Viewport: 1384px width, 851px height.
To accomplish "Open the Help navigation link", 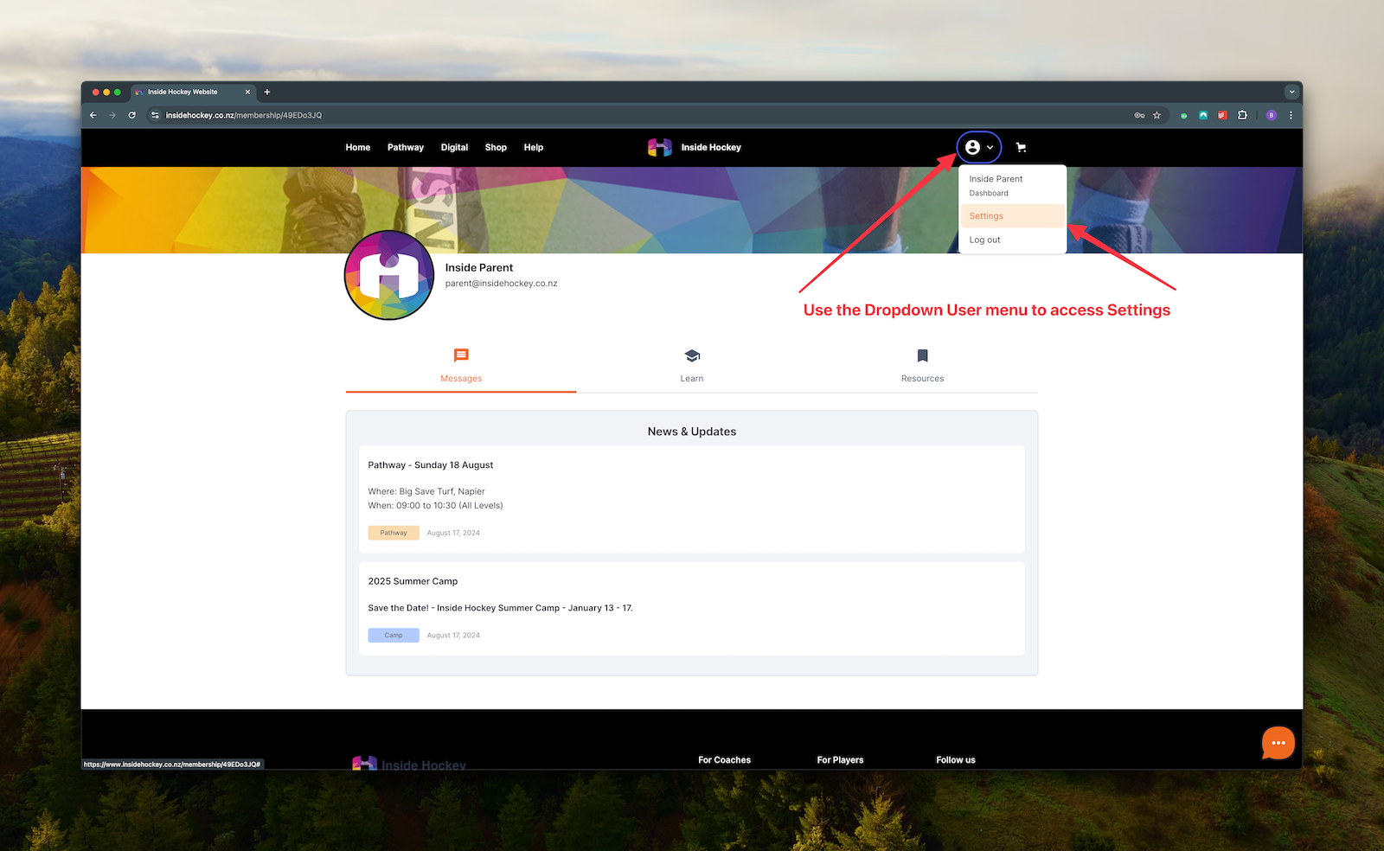I will click(x=534, y=147).
